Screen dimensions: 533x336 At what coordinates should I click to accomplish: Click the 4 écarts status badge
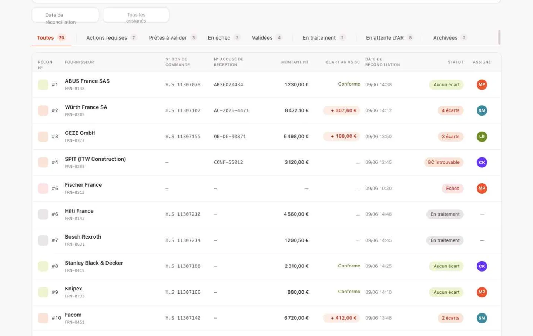click(x=450, y=110)
